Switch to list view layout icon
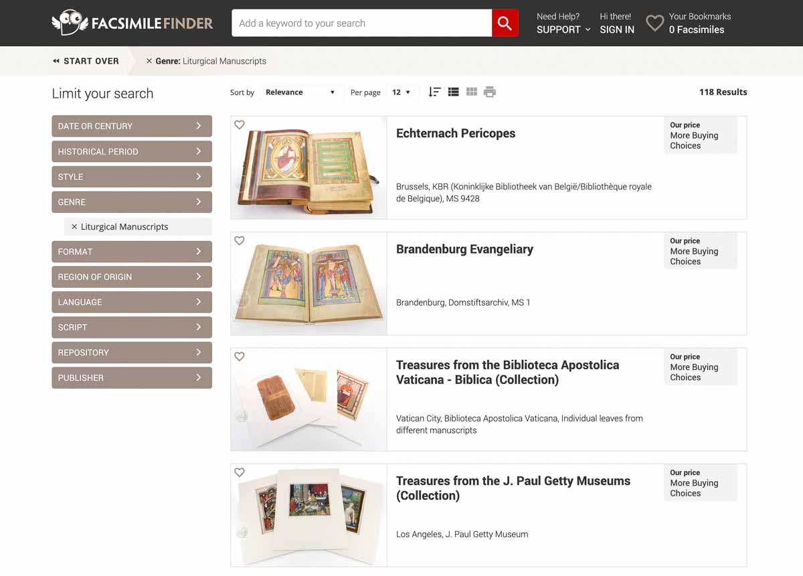803x576 pixels. coord(453,92)
